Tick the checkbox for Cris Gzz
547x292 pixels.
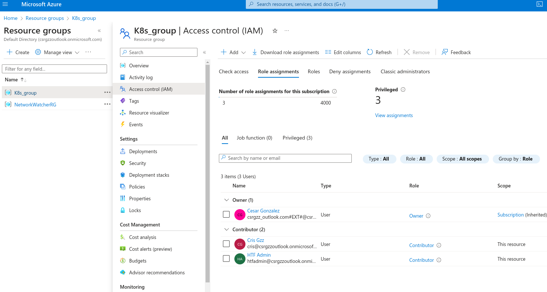pos(226,244)
